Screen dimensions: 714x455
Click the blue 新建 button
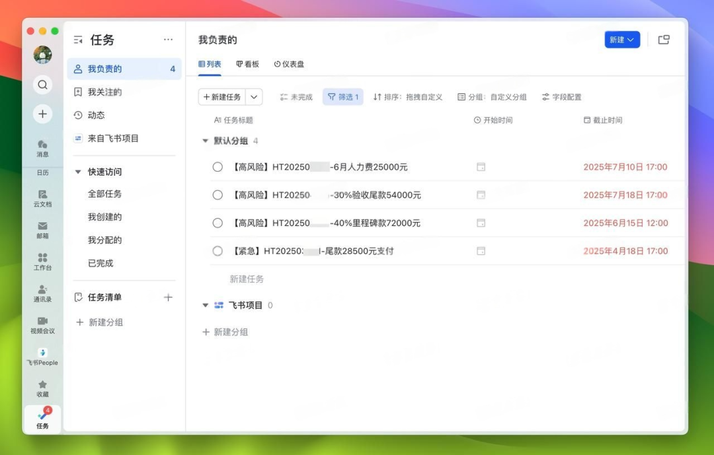pyautogui.click(x=621, y=40)
